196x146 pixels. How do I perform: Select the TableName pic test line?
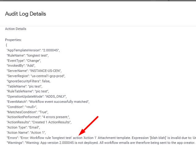pyautogui.click(x=24, y=86)
